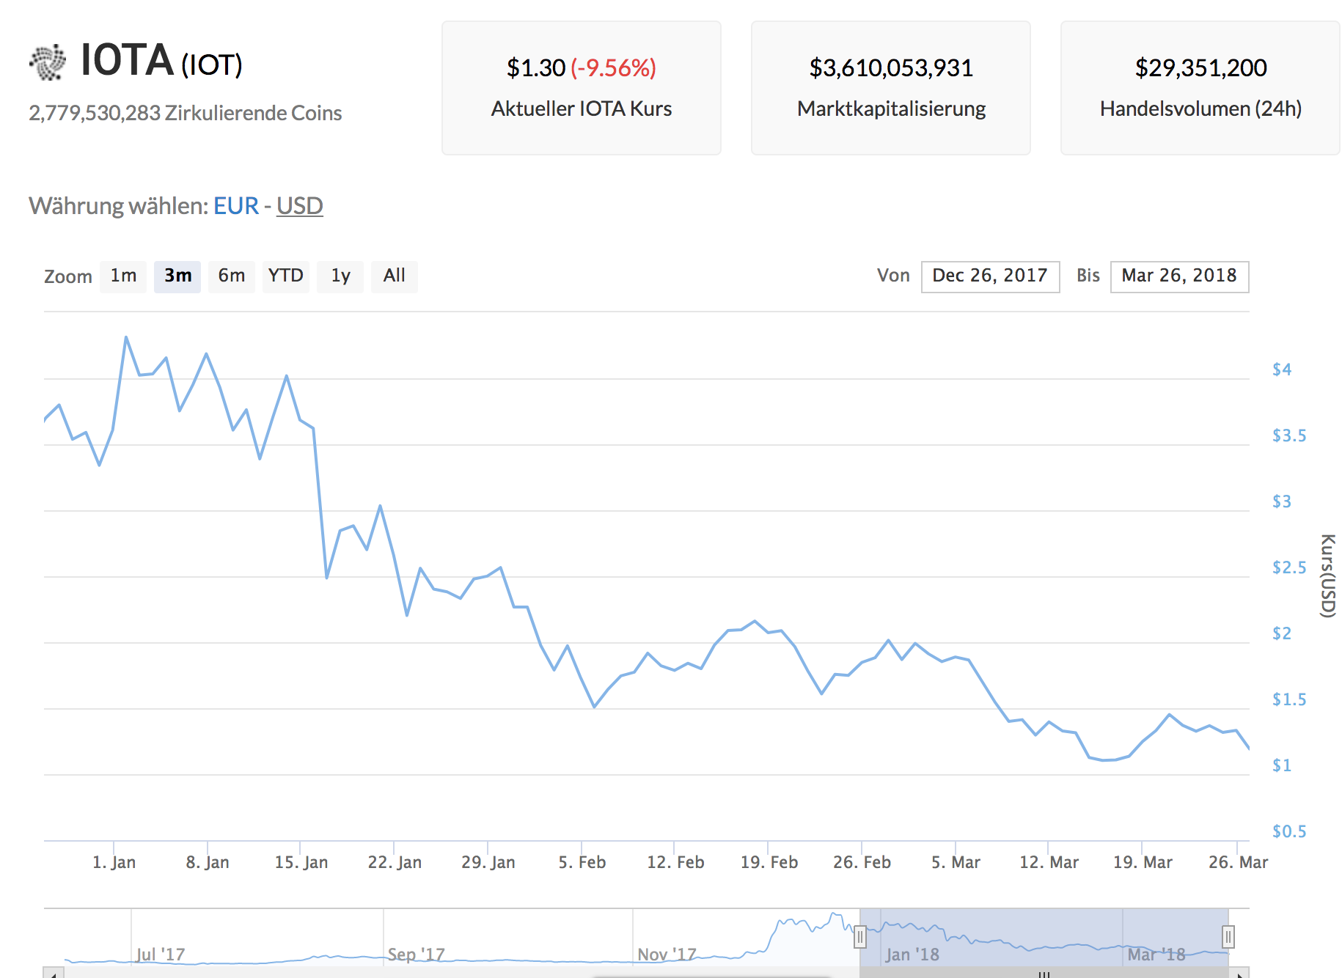Click the IOTA (IOT) heading

click(161, 61)
